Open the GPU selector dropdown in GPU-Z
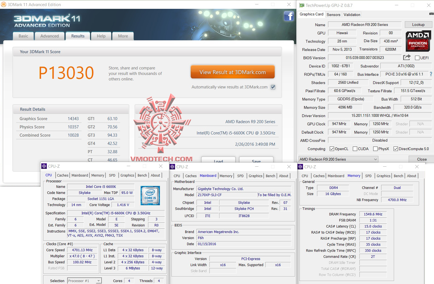The image size is (434, 284). (x=338, y=159)
